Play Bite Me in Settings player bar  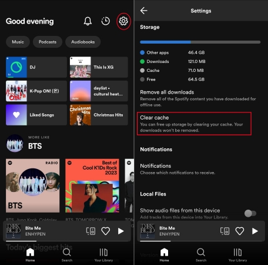pyautogui.click(x=255, y=231)
